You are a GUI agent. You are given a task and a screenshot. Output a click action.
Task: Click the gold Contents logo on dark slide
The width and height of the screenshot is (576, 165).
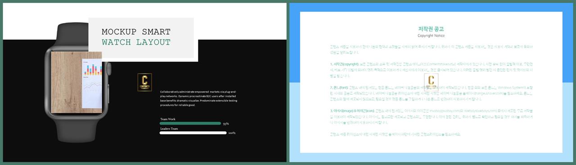coord(144,82)
